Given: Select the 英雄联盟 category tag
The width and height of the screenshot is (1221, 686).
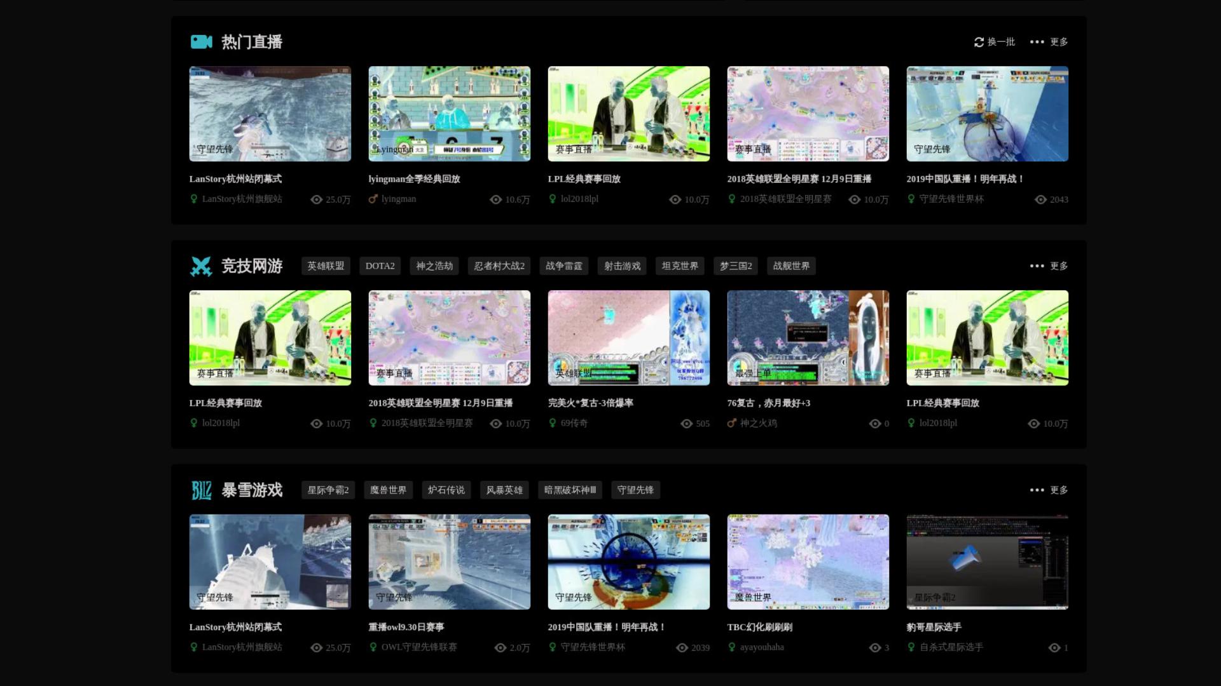Looking at the screenshot, I should [326, 266].
